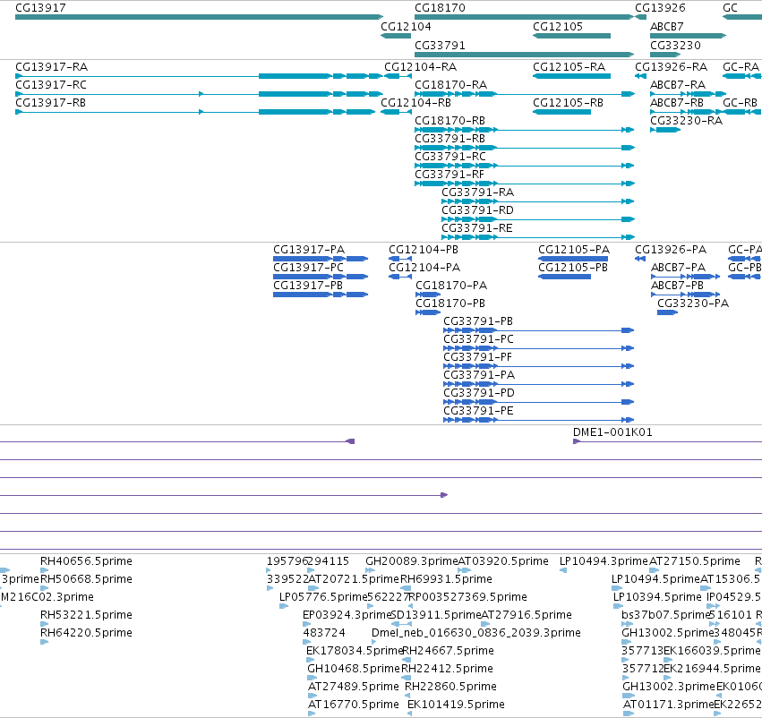Select the ABCB7 gene label
The image size is (762, 718).
(667, 27)
